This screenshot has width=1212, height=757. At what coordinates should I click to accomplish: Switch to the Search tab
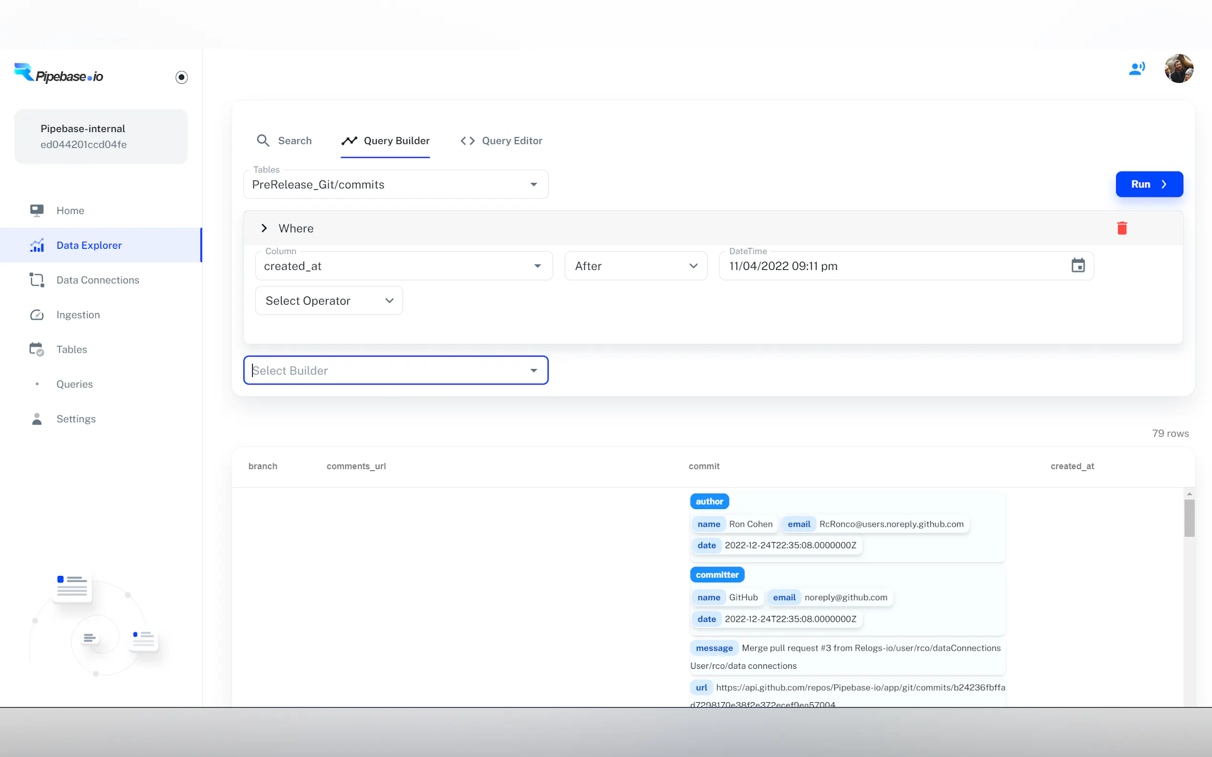(x=284, y=141)
